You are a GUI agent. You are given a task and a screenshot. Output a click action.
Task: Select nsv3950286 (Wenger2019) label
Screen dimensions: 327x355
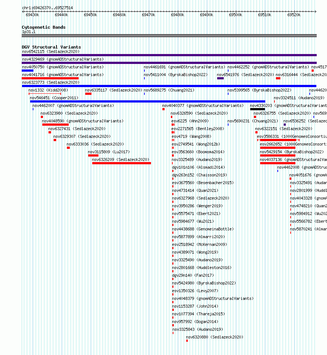click(x=197, y=205)
